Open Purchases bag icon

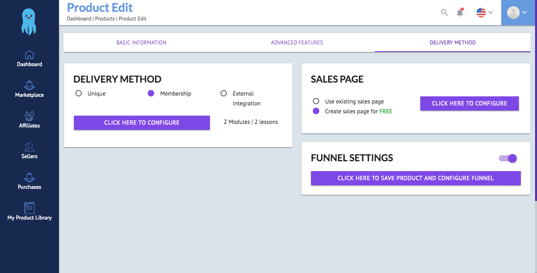point(29,177)
